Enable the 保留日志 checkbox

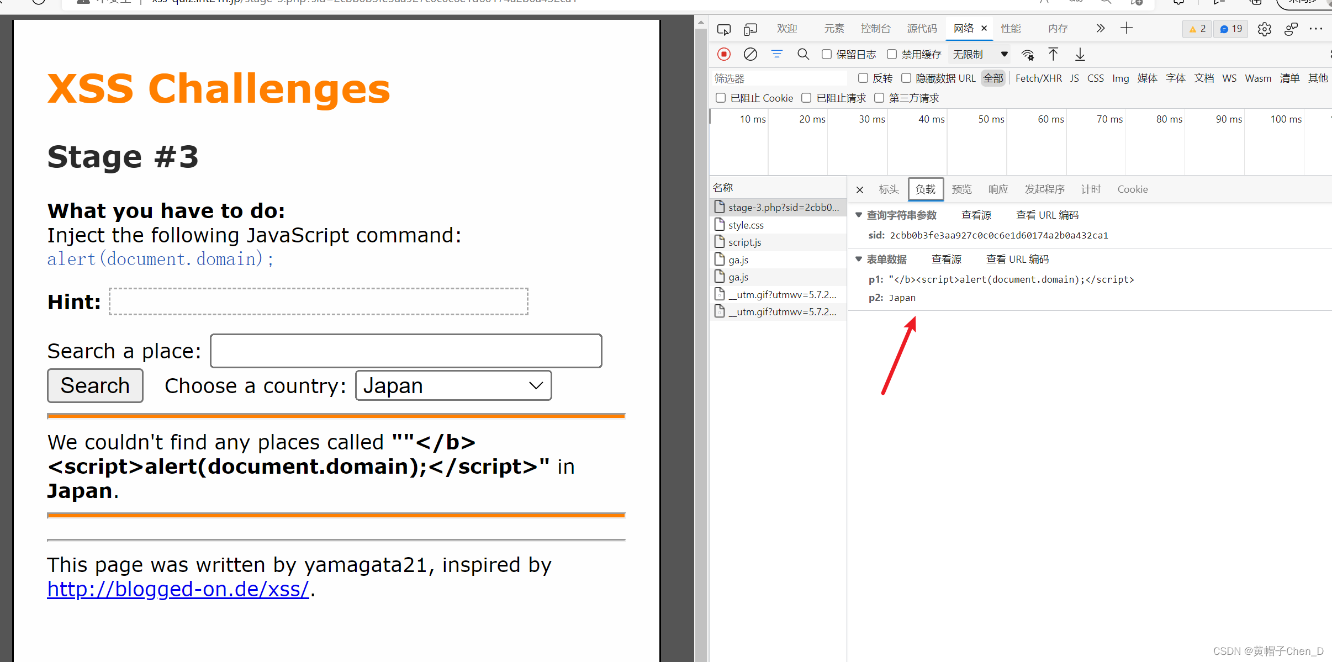pyautogui.click(x=827, y=54)
